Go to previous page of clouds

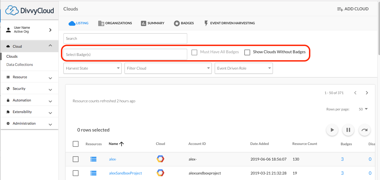pyautogui.click(x=355, y=93)
